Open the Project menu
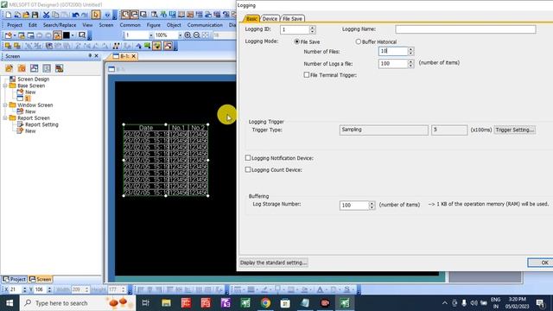 15,25
